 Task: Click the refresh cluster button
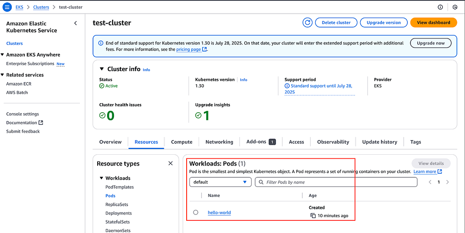(x=307, y=23)
